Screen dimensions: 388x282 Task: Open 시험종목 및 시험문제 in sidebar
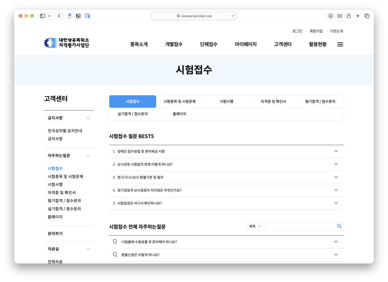[65, 177]
